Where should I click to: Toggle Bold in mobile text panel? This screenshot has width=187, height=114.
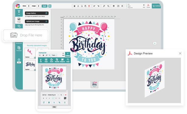[43, 98]
